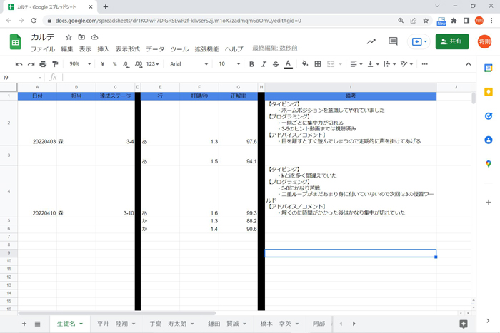This screenshot has height=333, width=500.
Task: Open the comment history icon
Action: pos(392,42)
